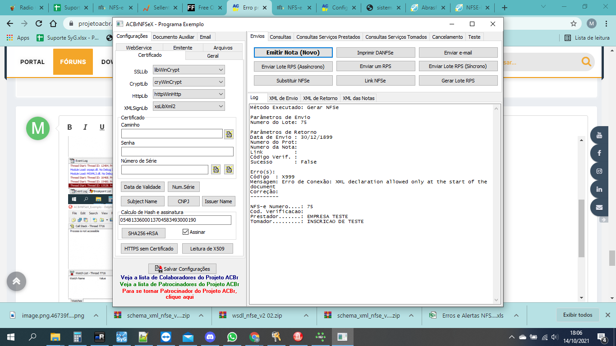The width and height of the screenshot is (616, 346).
Task: Open notification center icon in tray
Action: (x=602, y=337)
